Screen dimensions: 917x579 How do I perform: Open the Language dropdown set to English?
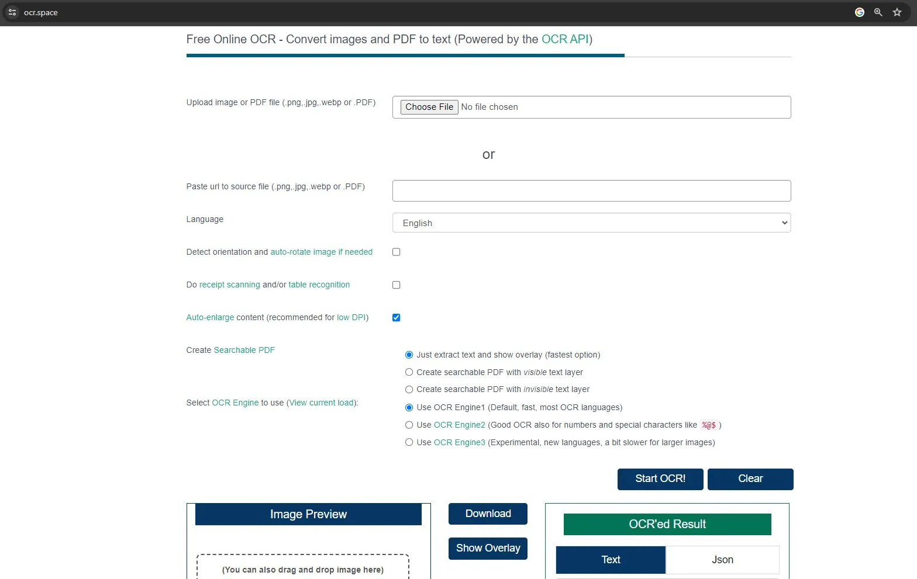click(x=591, y=223)
